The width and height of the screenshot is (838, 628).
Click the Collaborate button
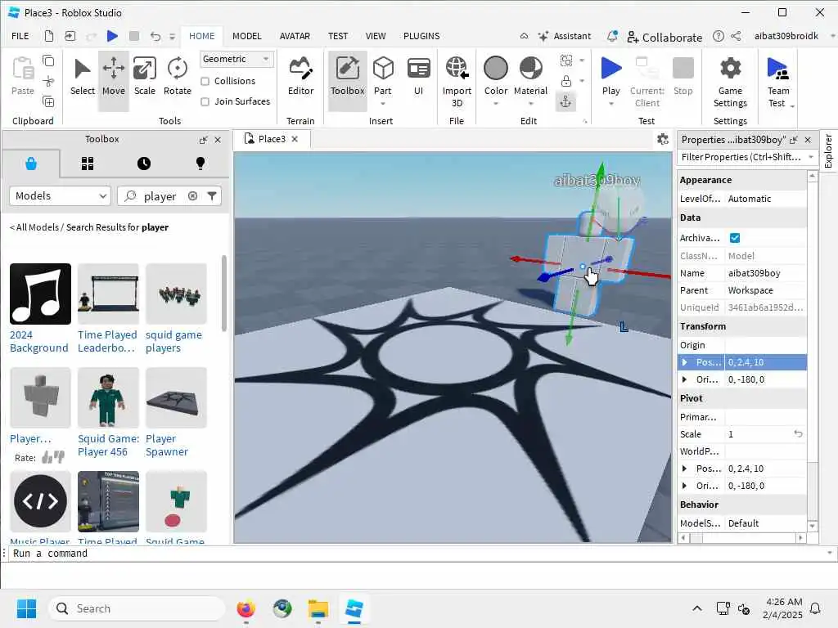pyautogui.click(x=665, y=37)
